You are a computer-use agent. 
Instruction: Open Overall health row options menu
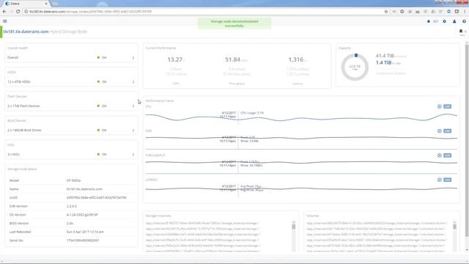(133, 57)
